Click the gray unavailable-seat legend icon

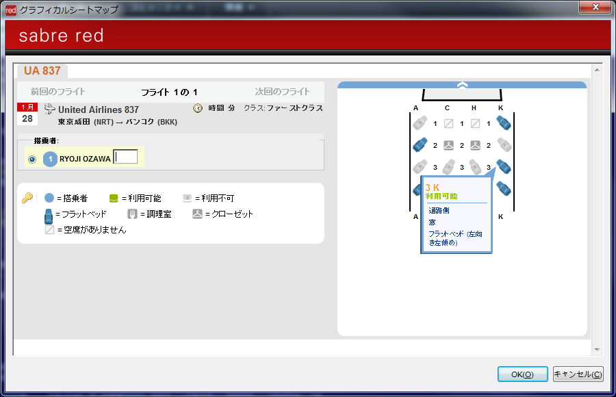pos(187,198)
